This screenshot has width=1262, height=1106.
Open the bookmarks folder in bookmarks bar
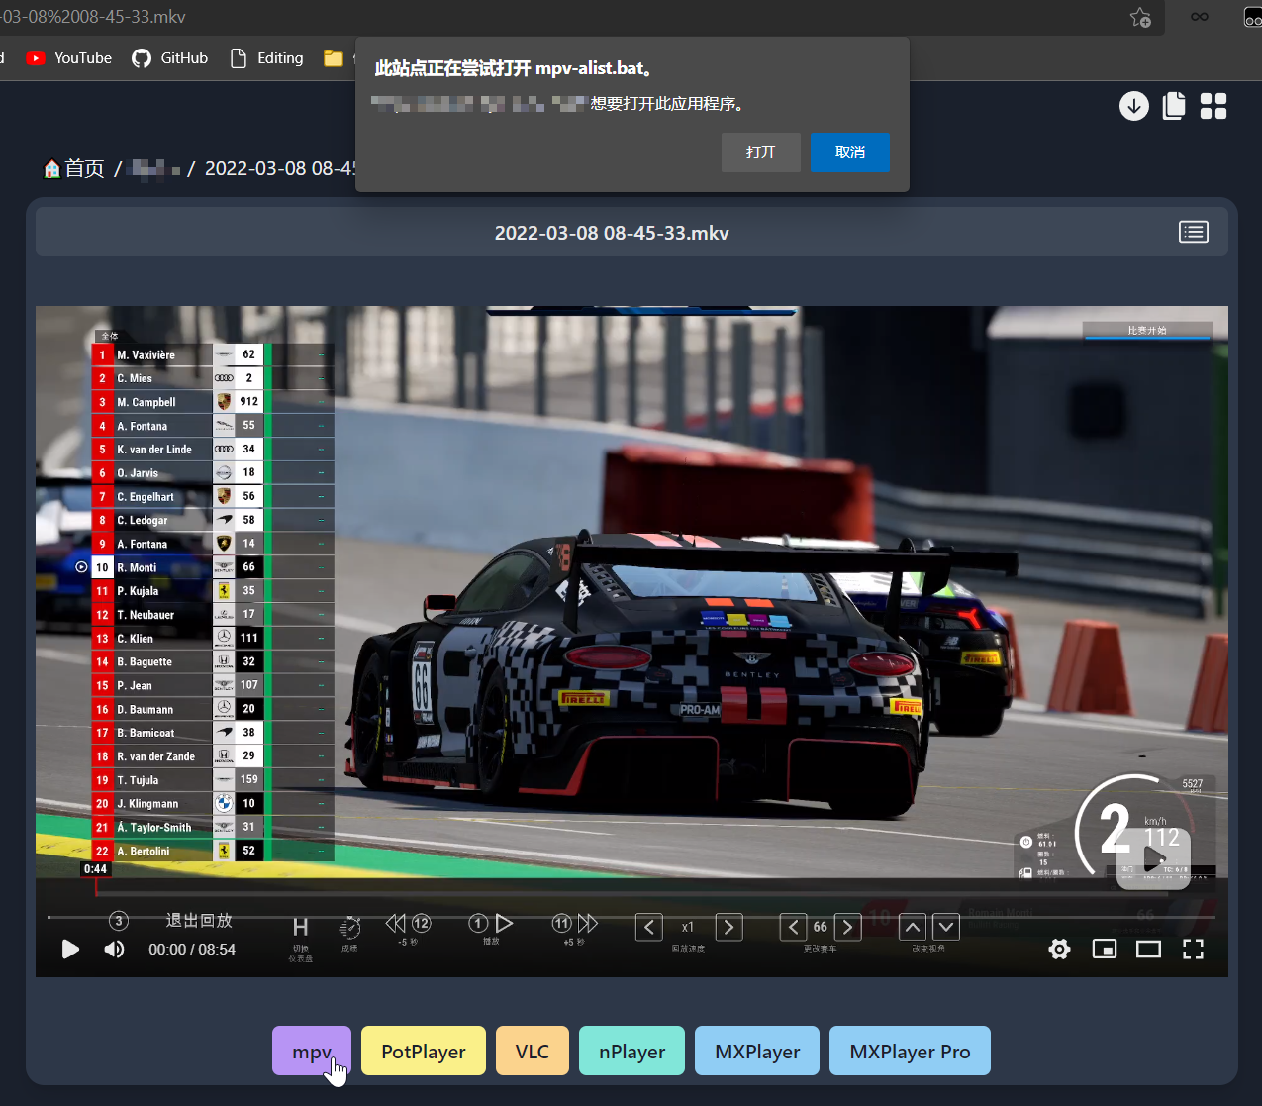coord(334,58)
